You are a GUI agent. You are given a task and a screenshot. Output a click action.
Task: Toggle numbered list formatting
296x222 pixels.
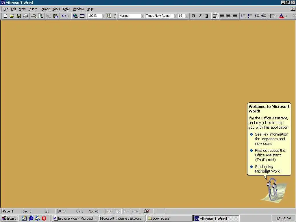point(243,16)
